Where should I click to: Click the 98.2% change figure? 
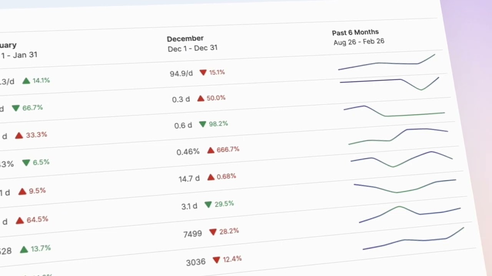pyautogui.click(x=218, y=124)
